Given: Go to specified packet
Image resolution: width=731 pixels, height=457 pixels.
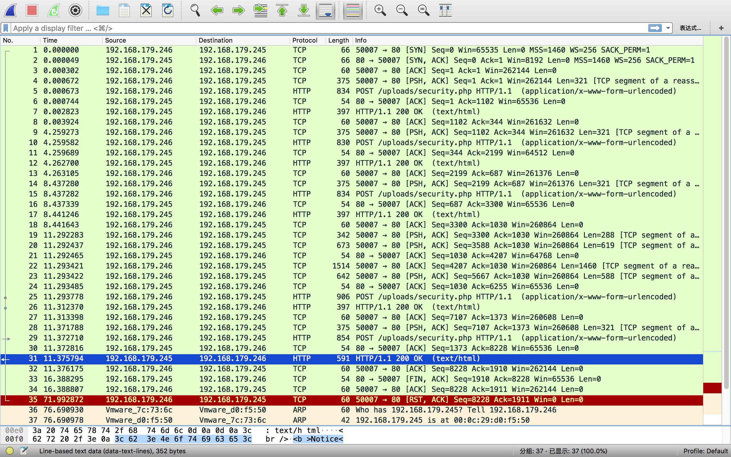Looking at the screenshot, I should coord(260,10).
